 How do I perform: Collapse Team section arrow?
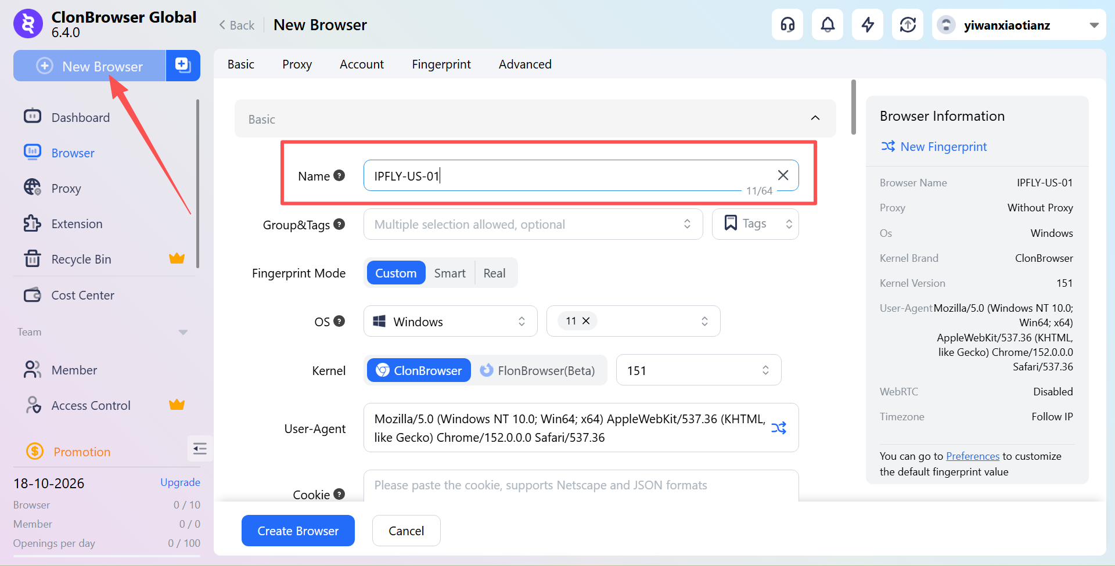(x=183, y=332)
